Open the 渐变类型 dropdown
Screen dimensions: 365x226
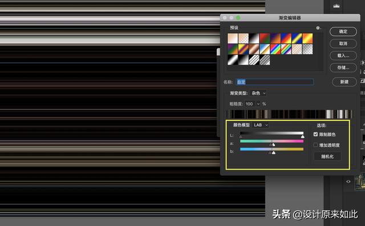pyautogui.click(x=258, y=93)
